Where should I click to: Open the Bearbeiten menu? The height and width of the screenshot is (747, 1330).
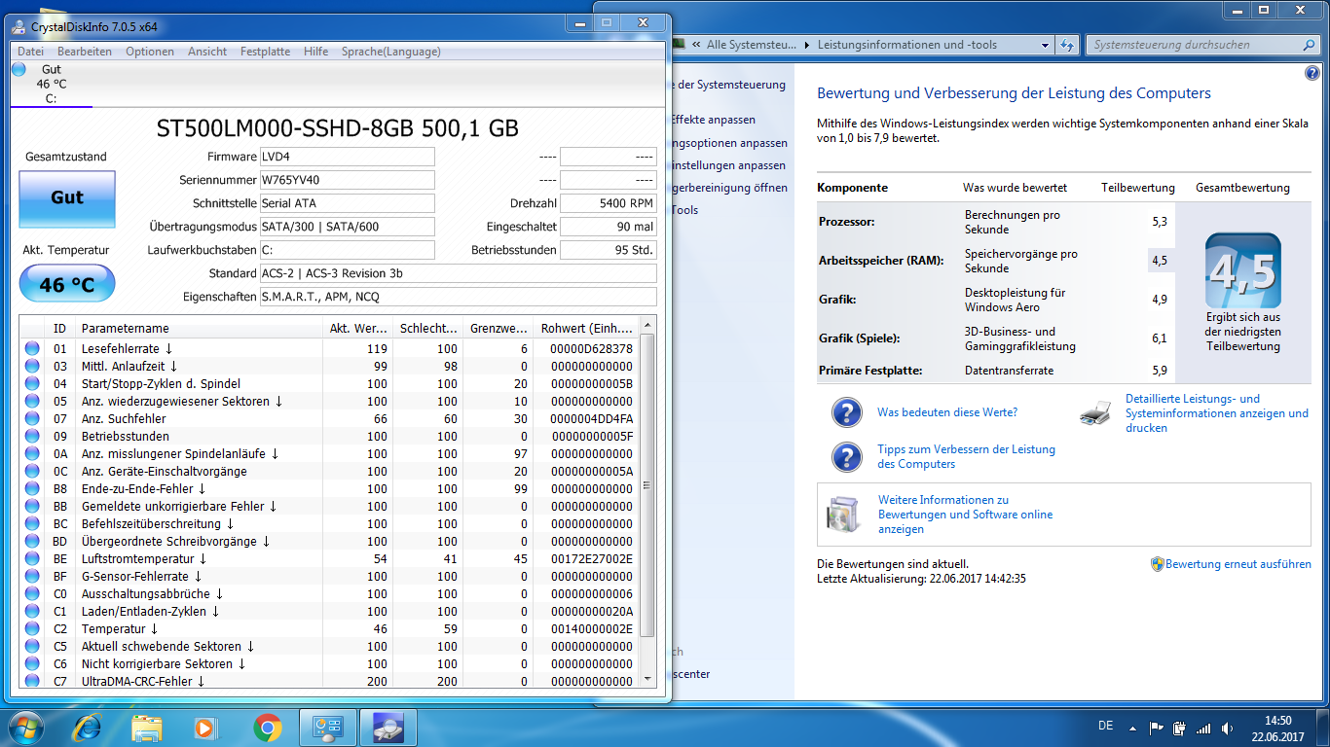85,52
